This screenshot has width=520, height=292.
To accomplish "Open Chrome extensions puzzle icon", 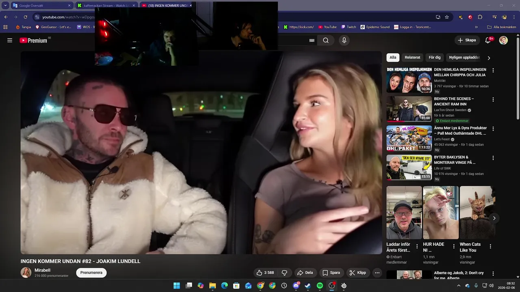I will pyautogui.click(x=480, y=17).
